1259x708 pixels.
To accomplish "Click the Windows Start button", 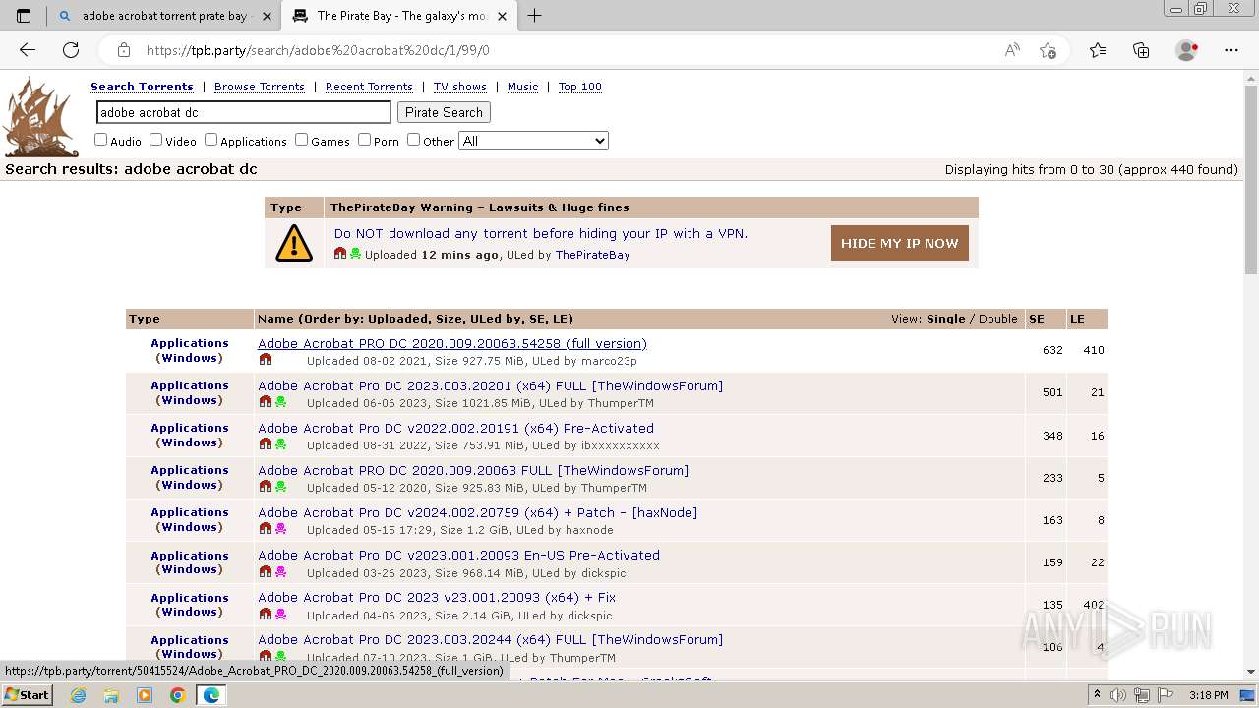I will 27,695.
